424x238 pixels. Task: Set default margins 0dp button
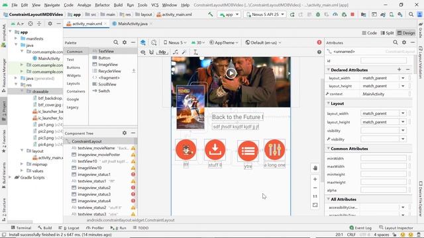pyautogui.click(x=162, y=52)
